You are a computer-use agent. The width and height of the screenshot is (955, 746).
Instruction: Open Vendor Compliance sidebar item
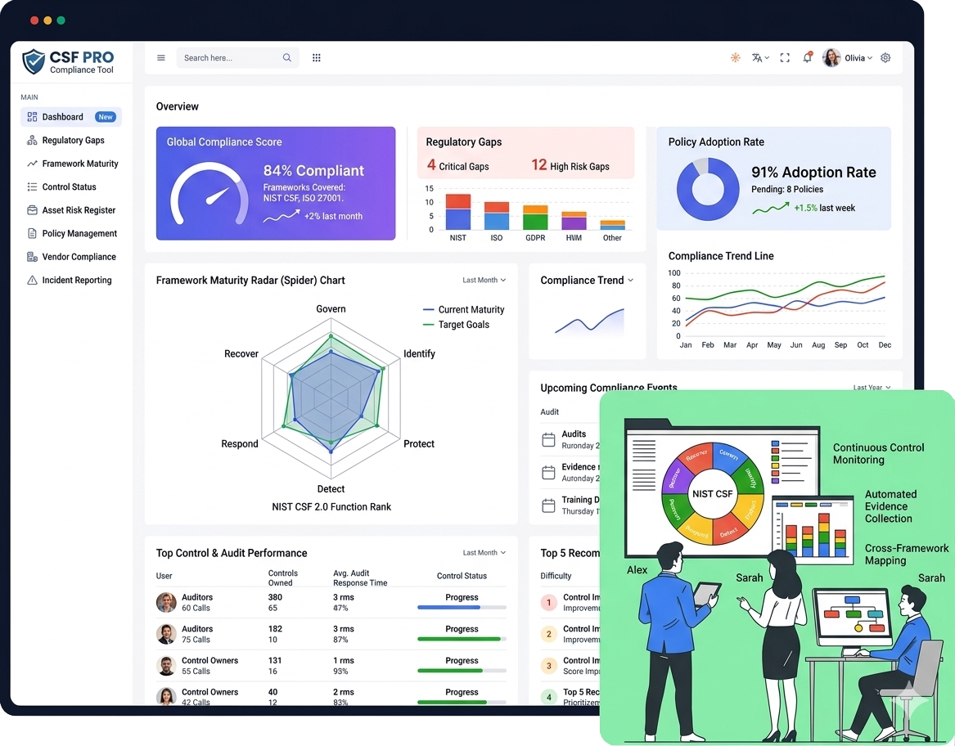79,257
